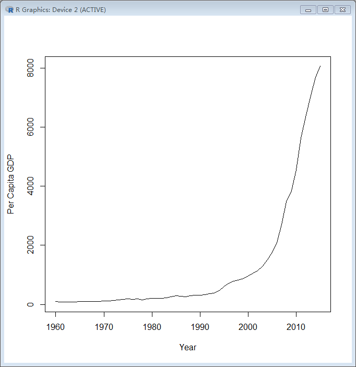
Task: Maximize the R Graphics device window
Action: click(325, 9)
